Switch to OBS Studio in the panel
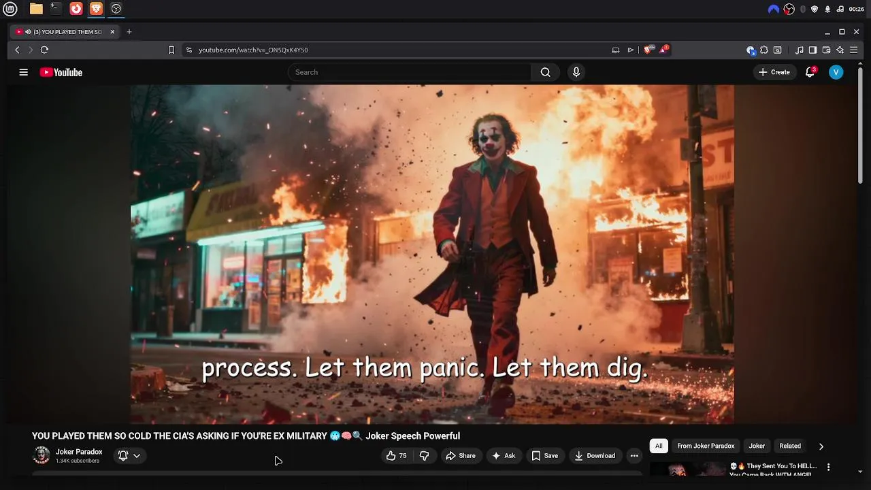 (116, 9)
